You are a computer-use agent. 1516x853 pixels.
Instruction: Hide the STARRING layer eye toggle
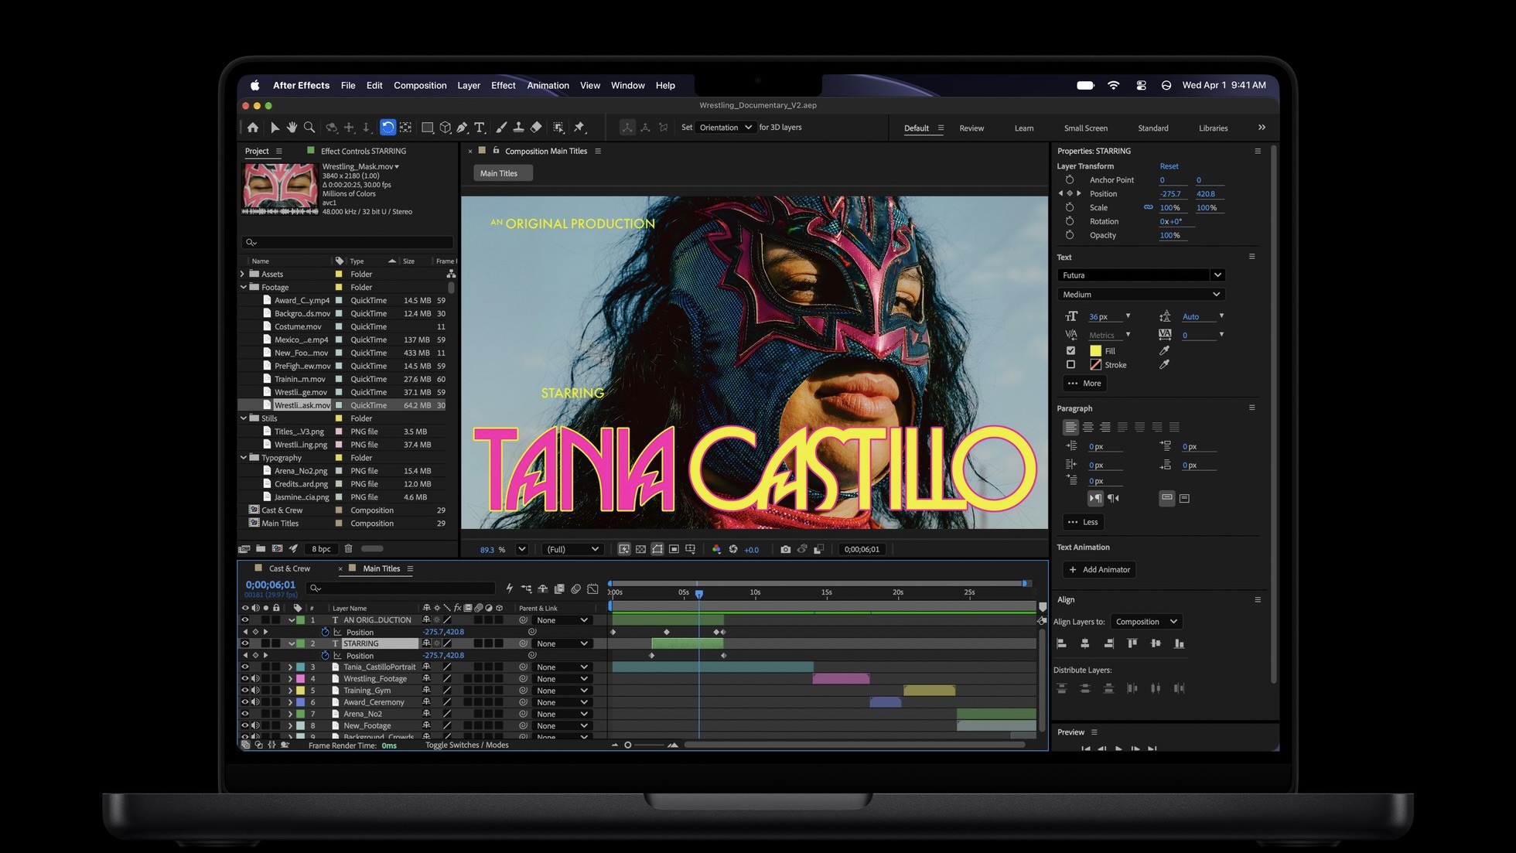[x=245, y=643]
